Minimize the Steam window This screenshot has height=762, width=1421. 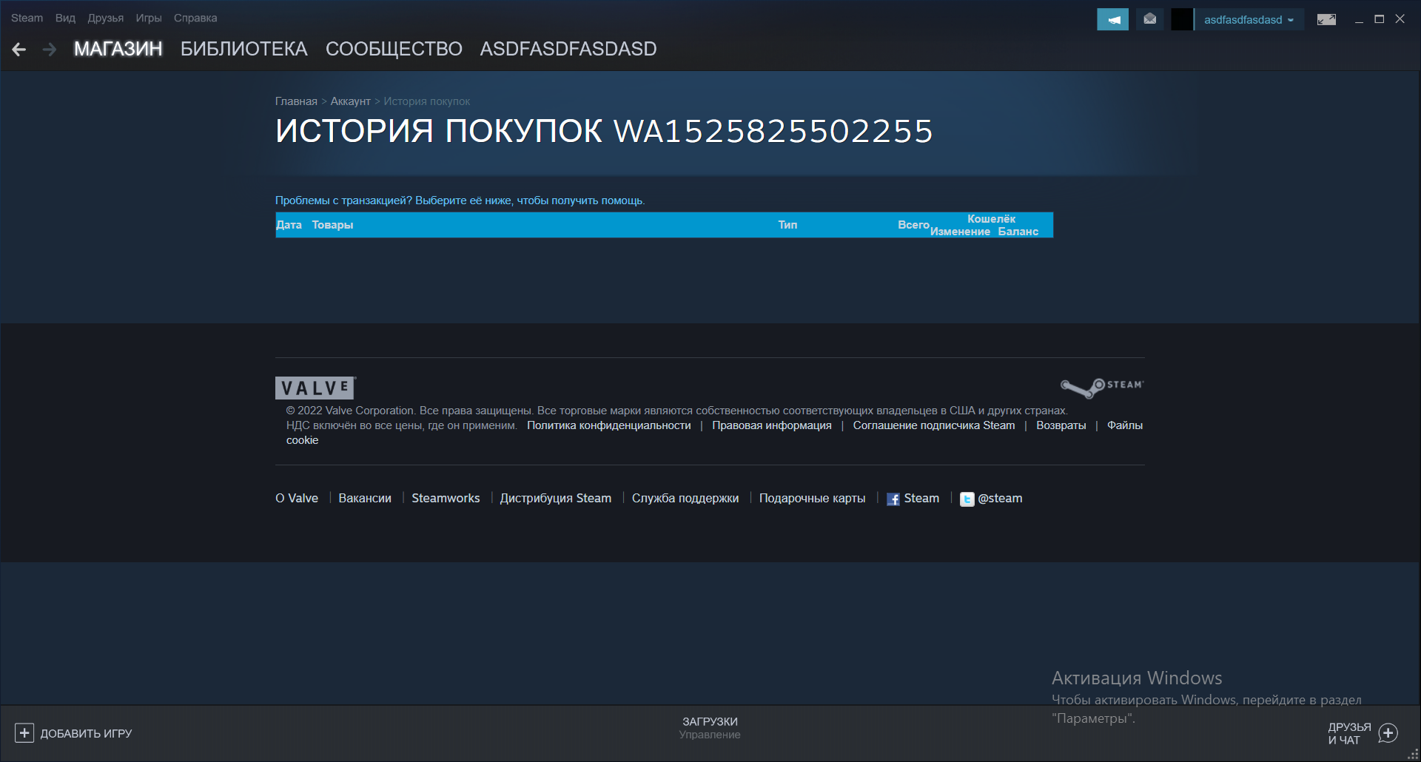[x=1359, y=19]
